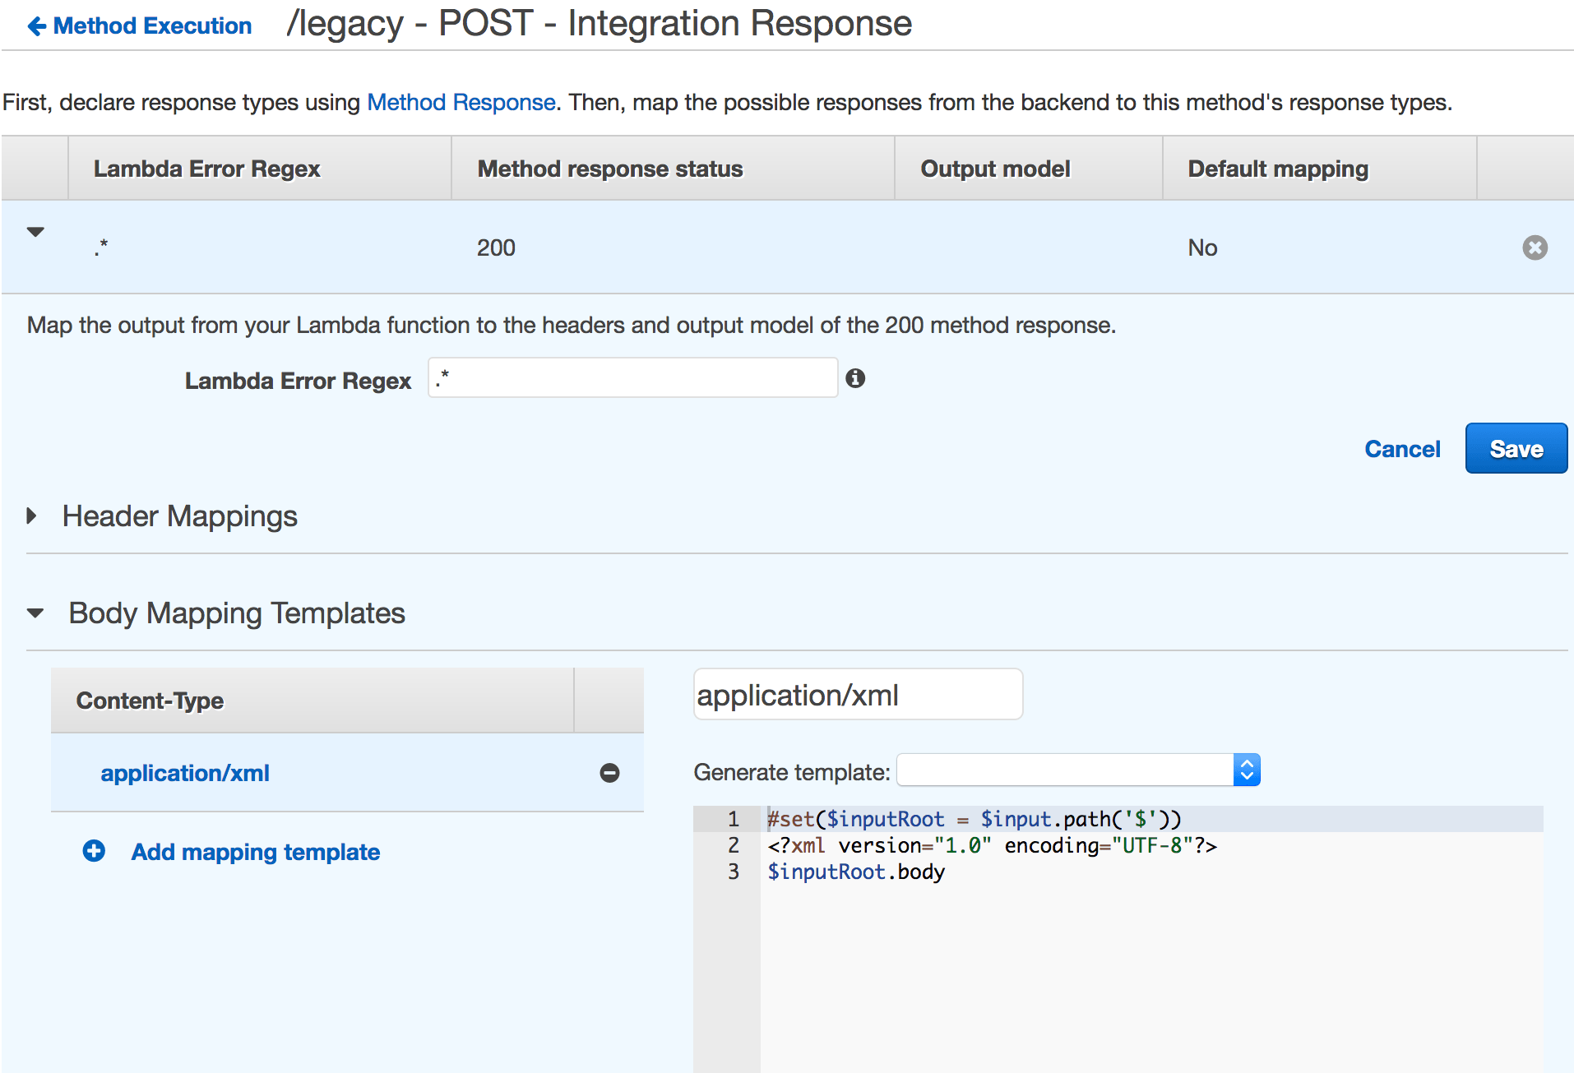Screen dimensions: 1574x1073
Task: Focus the Lambda Error Regex input field
Action: [632, 378]
